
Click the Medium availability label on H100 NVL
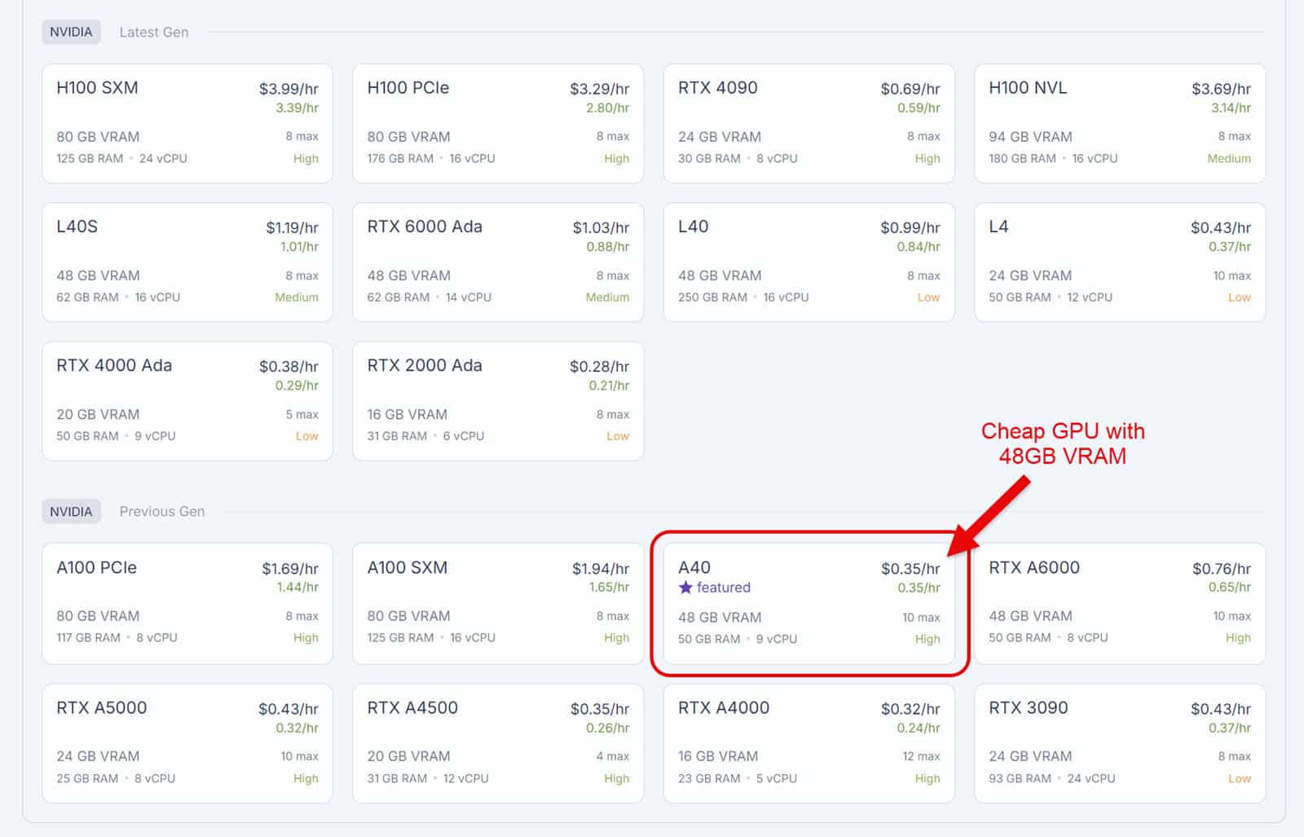(1229, 158)
